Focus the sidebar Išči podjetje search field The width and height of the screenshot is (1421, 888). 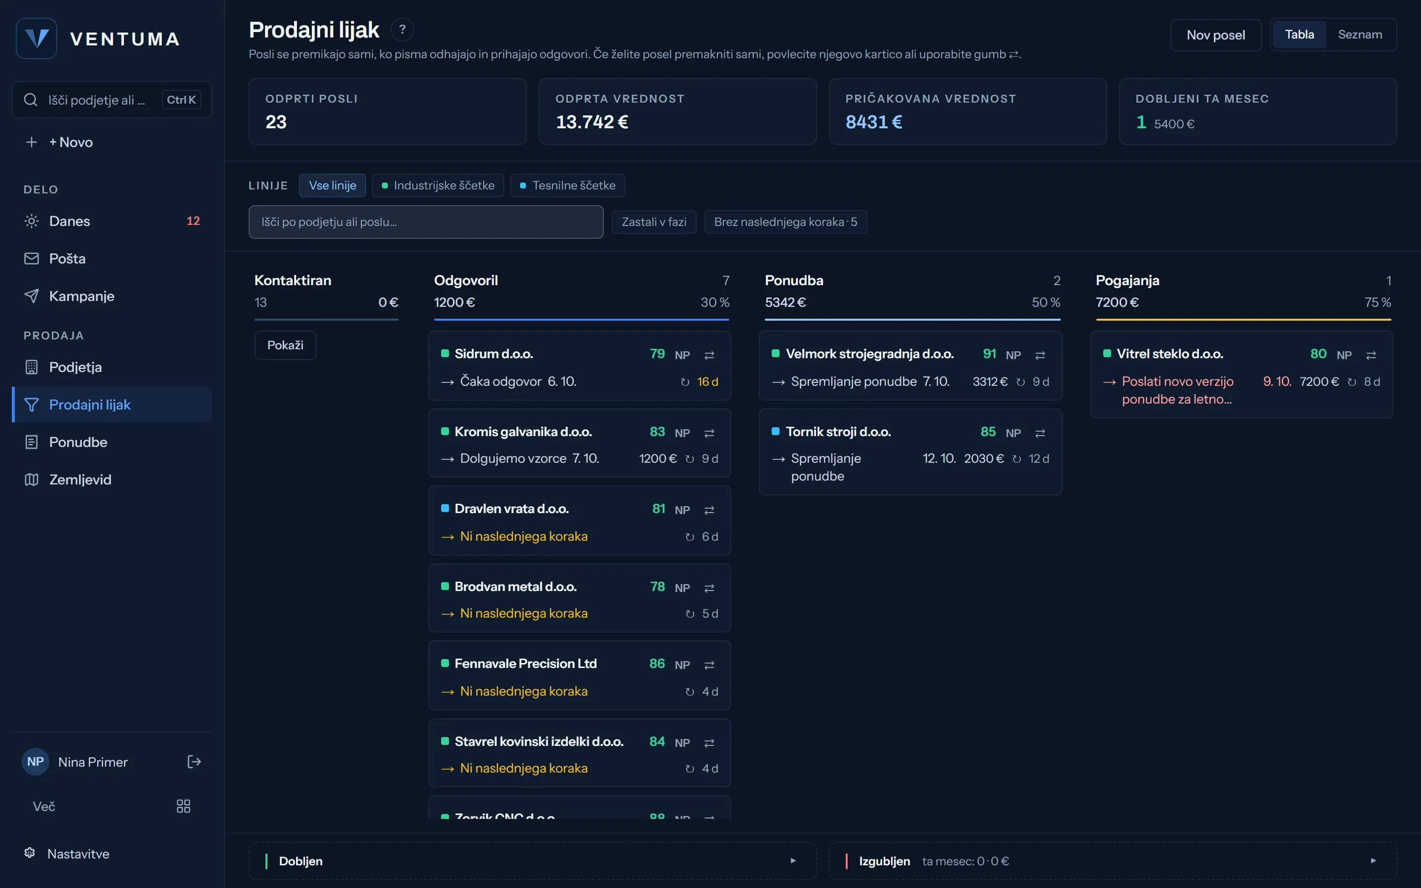click(112, 100)
